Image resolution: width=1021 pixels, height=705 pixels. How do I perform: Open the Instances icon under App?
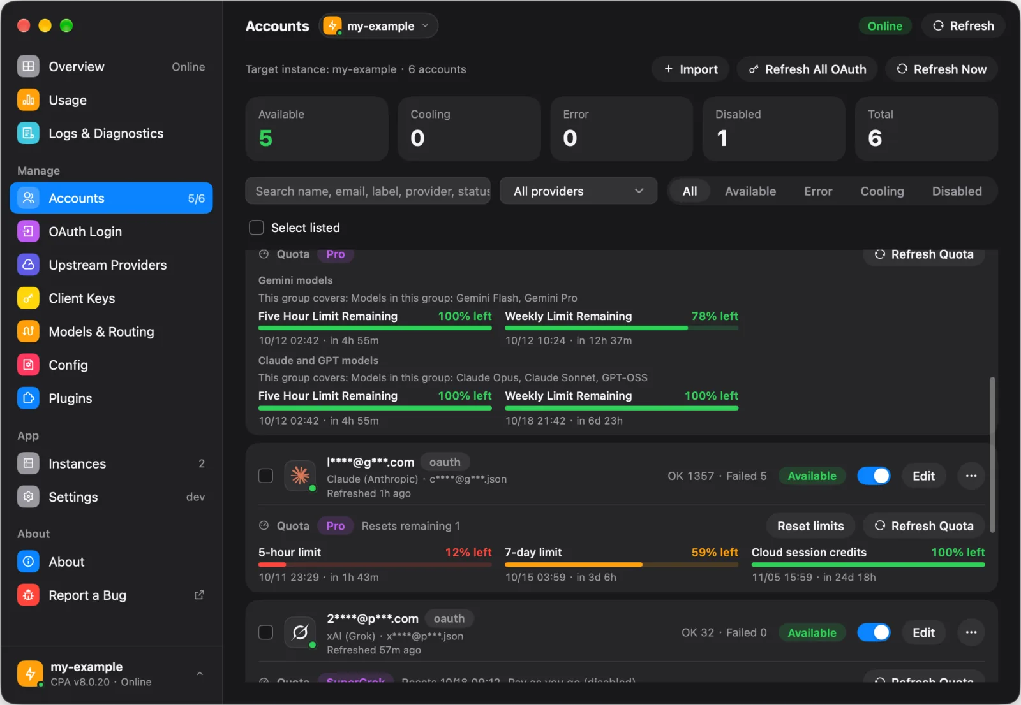(28, 463)
